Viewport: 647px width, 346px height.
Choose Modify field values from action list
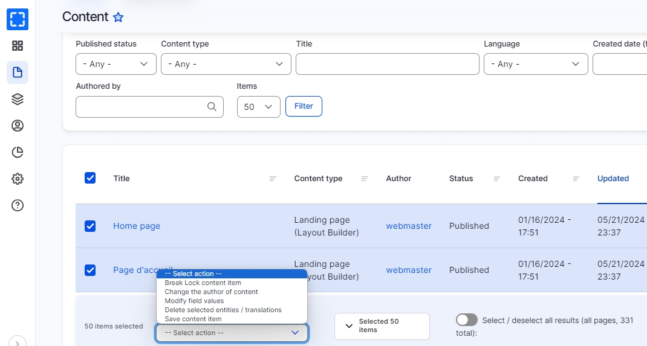tap(194, 301)
